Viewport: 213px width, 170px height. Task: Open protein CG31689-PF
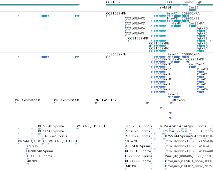coord(161,74)
